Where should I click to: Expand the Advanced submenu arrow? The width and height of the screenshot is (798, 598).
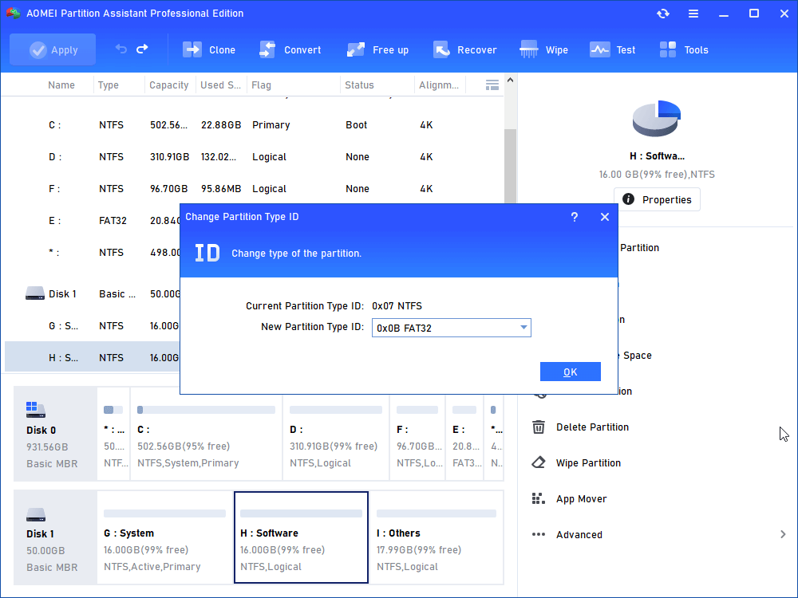pos(783,534)
